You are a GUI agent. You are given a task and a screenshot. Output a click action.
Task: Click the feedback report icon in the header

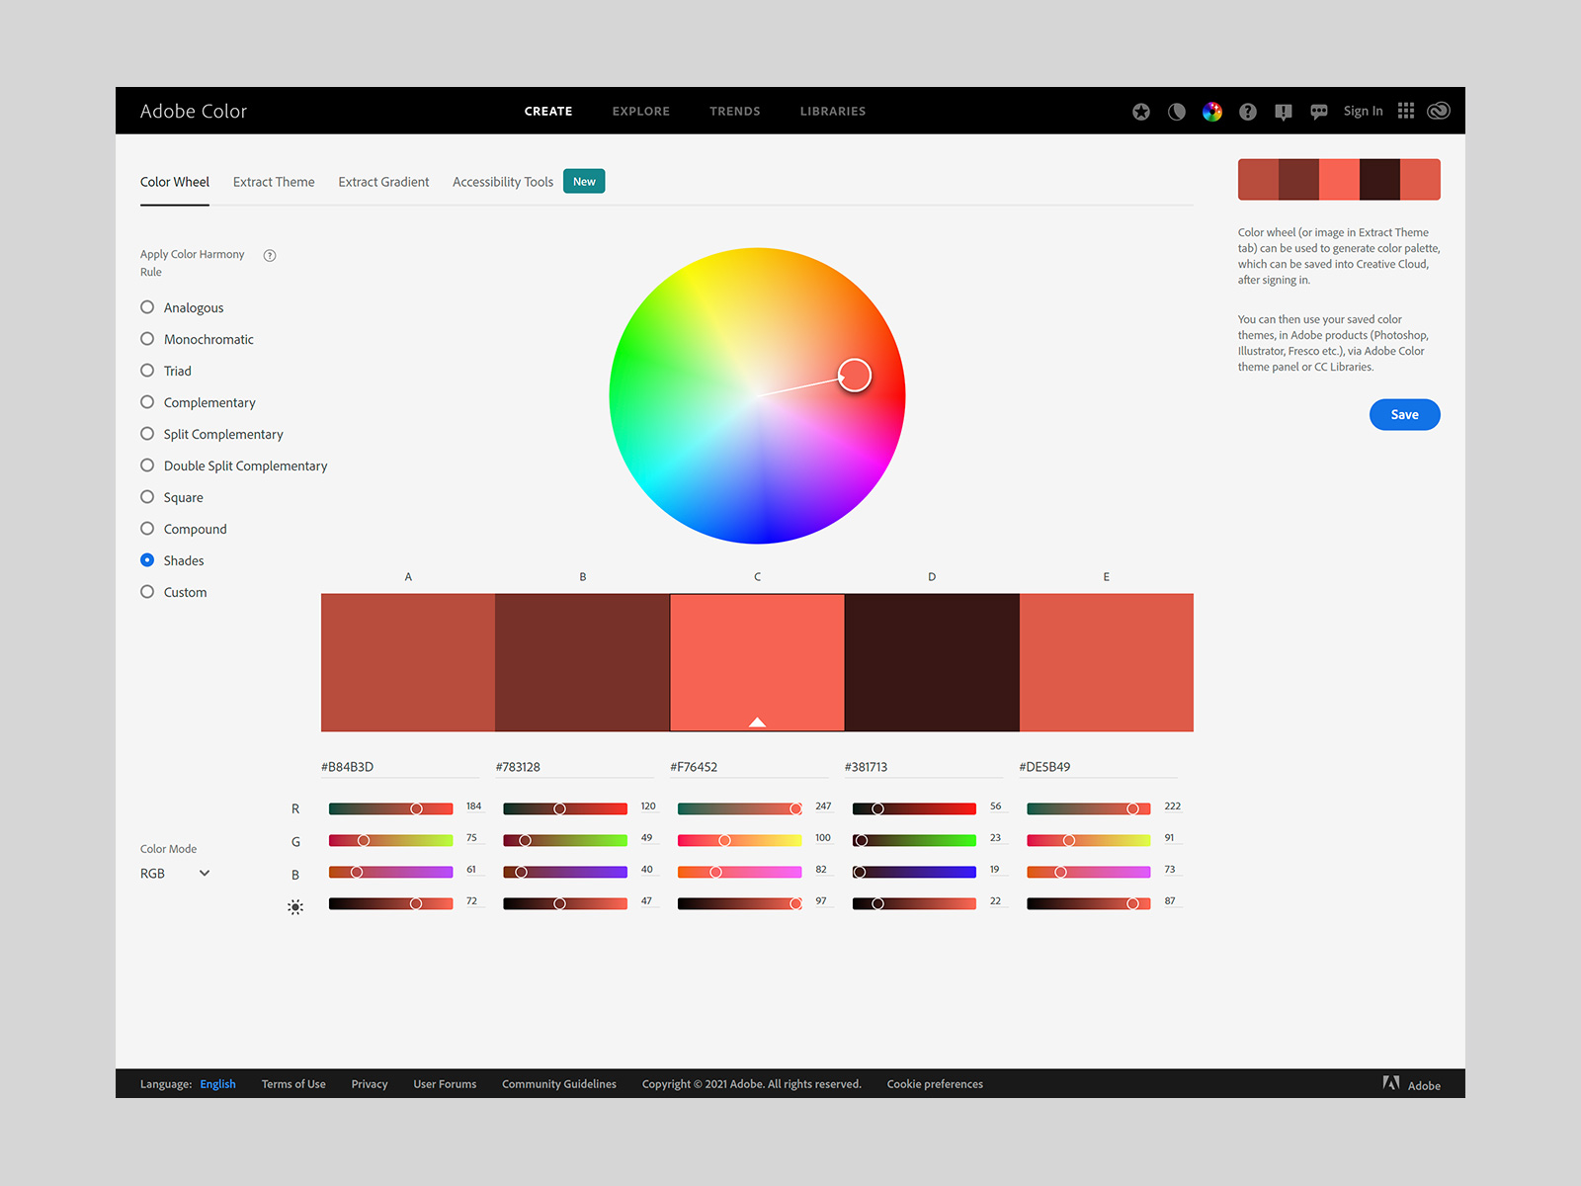pyautogui.click(x=1283, y=112)
